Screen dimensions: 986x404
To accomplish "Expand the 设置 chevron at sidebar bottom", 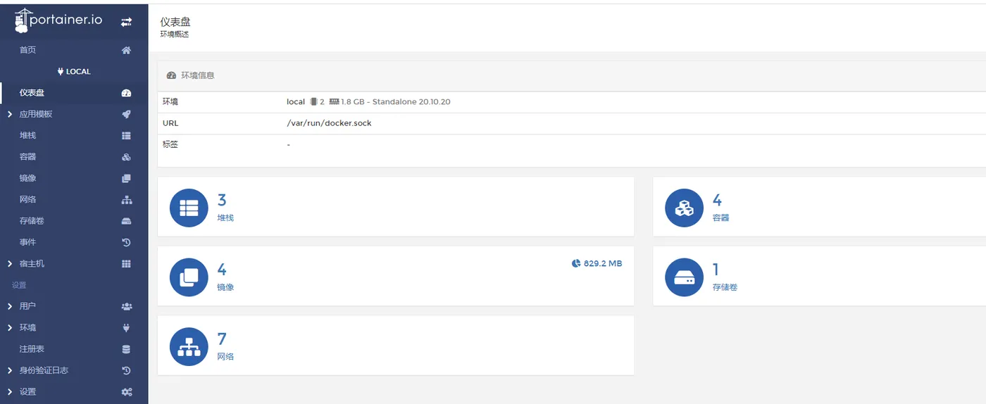I will [x=9, y=392].
